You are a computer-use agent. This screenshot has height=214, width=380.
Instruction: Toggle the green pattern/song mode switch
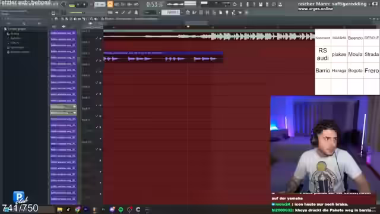tap(72, 5)
